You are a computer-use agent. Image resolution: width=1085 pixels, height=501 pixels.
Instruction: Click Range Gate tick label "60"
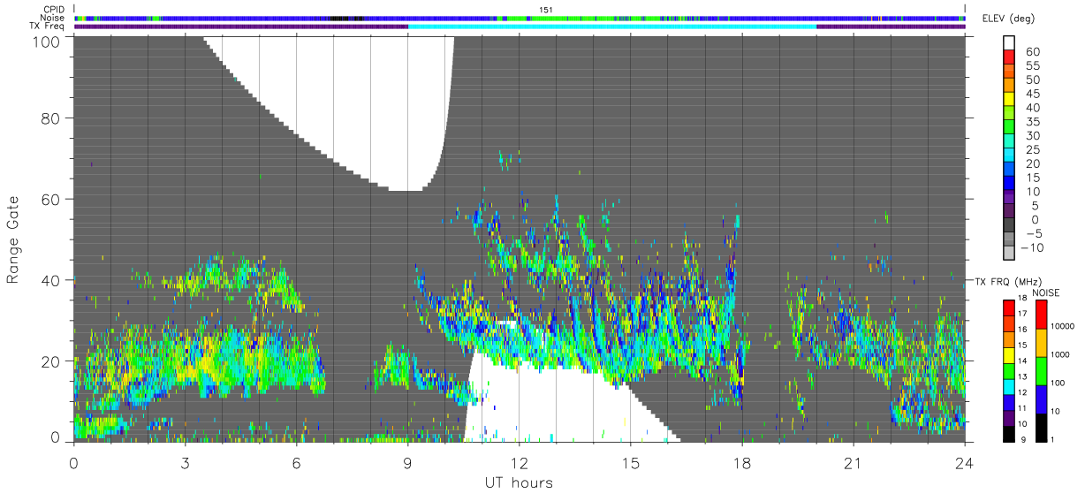pos(52,199)
